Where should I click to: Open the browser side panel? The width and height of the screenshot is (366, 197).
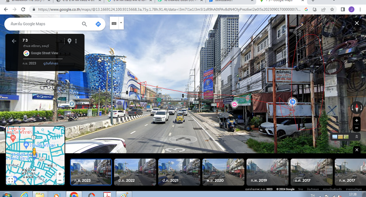[343, 9]
